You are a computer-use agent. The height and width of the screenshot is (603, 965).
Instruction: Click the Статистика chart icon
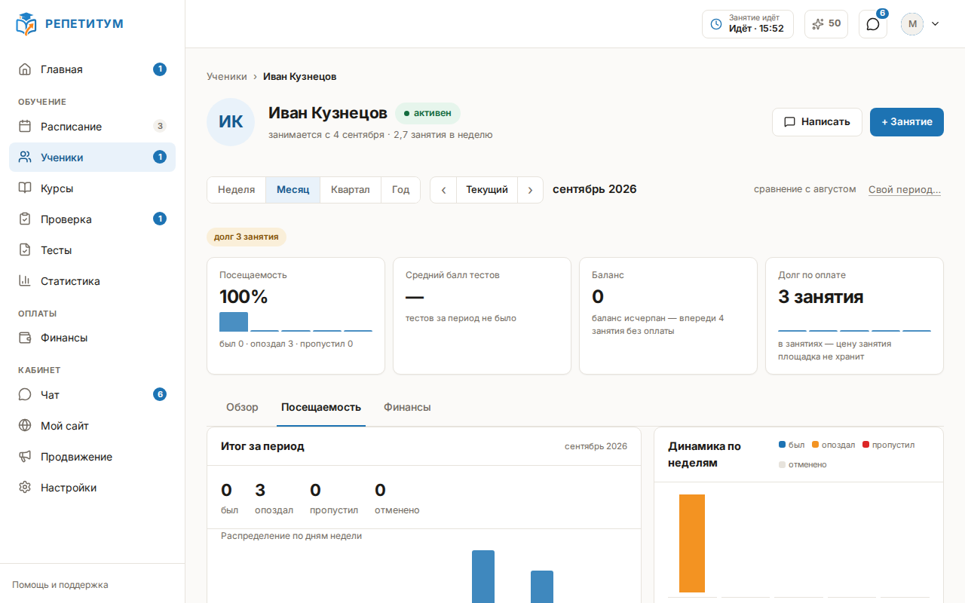tap(25, 281)
